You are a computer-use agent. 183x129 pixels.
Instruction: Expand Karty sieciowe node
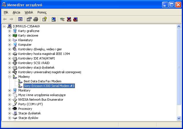(9, 35)
